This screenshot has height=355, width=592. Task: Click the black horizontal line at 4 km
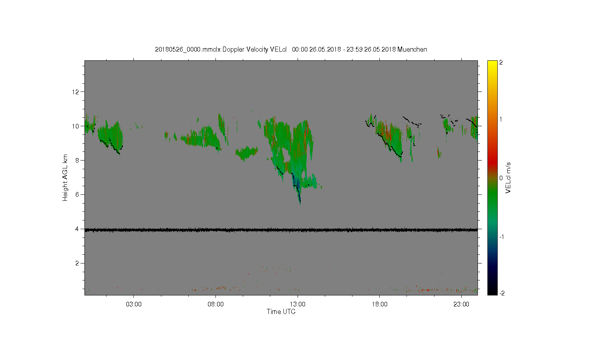(x=281, y=230)
